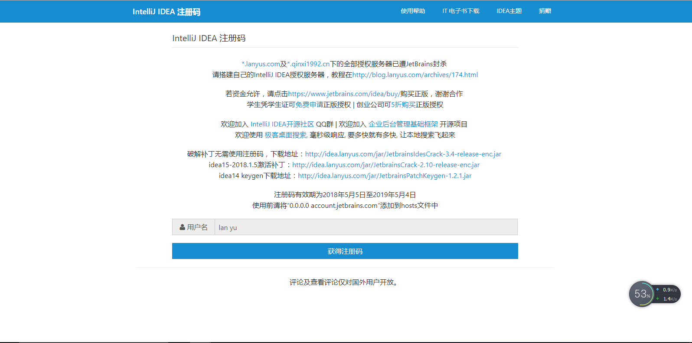Click the 获得注册码 button
Screen dimensions: 692x343
[345, 251]
